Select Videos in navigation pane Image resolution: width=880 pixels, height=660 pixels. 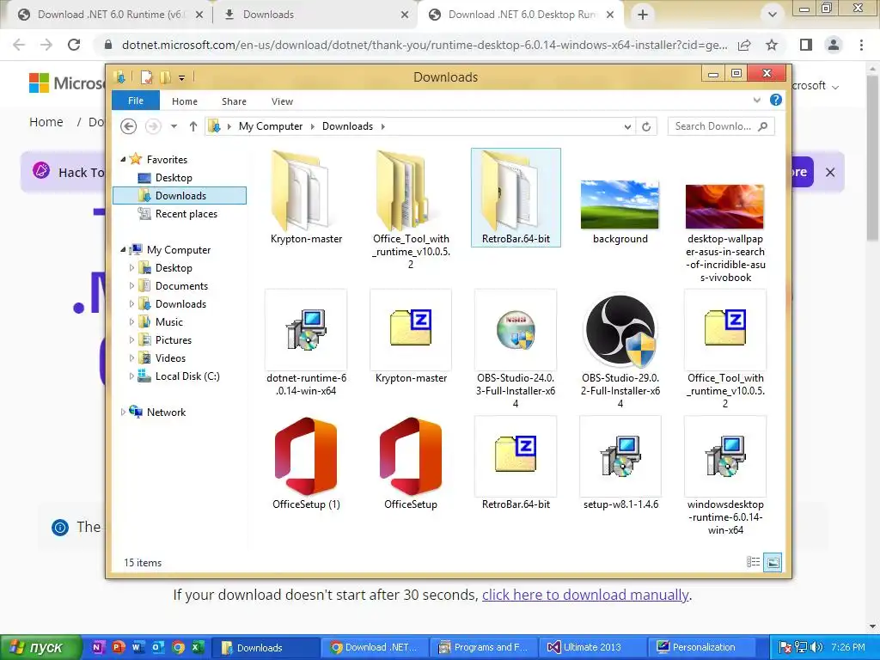[x=170, y=358]
